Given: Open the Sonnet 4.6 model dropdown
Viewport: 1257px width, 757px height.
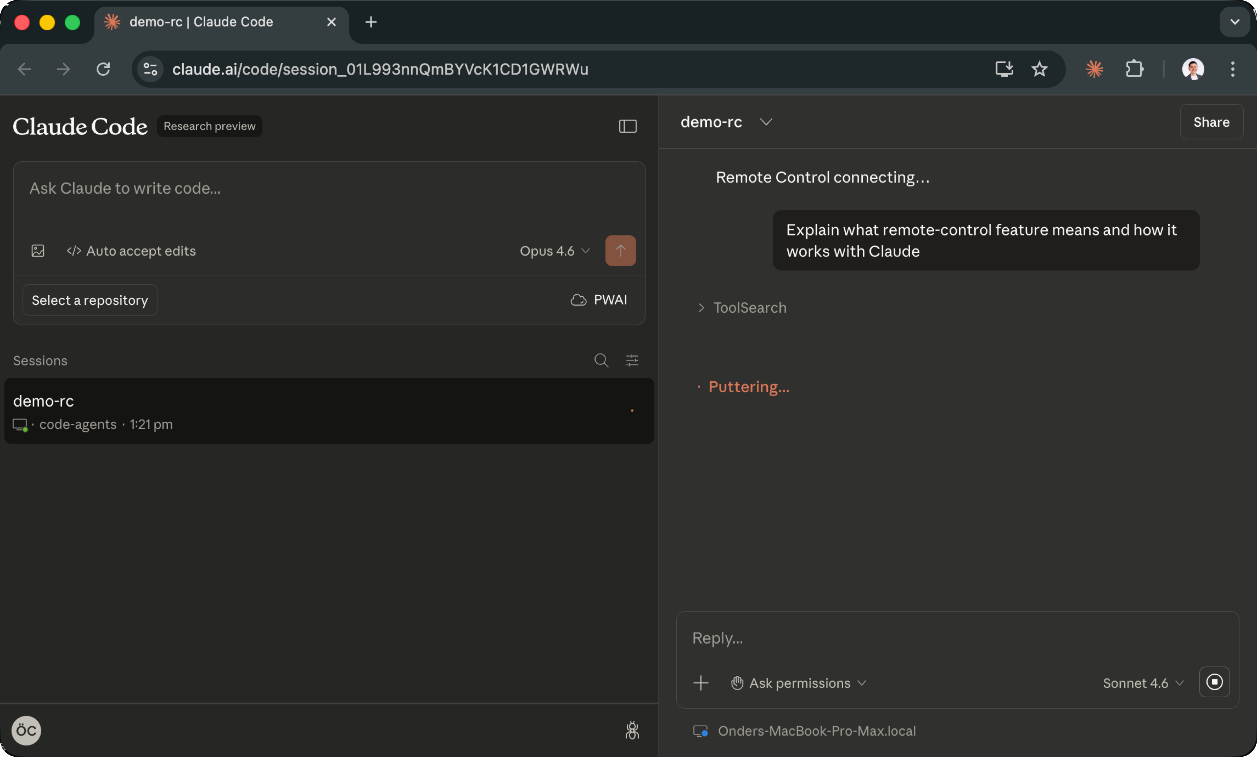Looking at the screenshot, I should point(1142,683).
